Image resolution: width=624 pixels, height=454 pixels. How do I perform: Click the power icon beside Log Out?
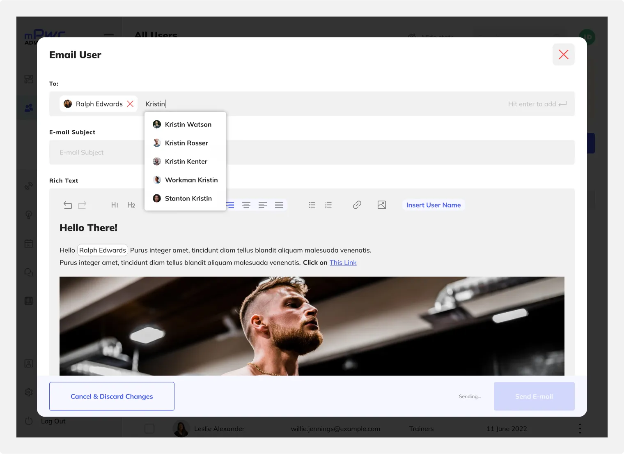(x=29, y=421)
